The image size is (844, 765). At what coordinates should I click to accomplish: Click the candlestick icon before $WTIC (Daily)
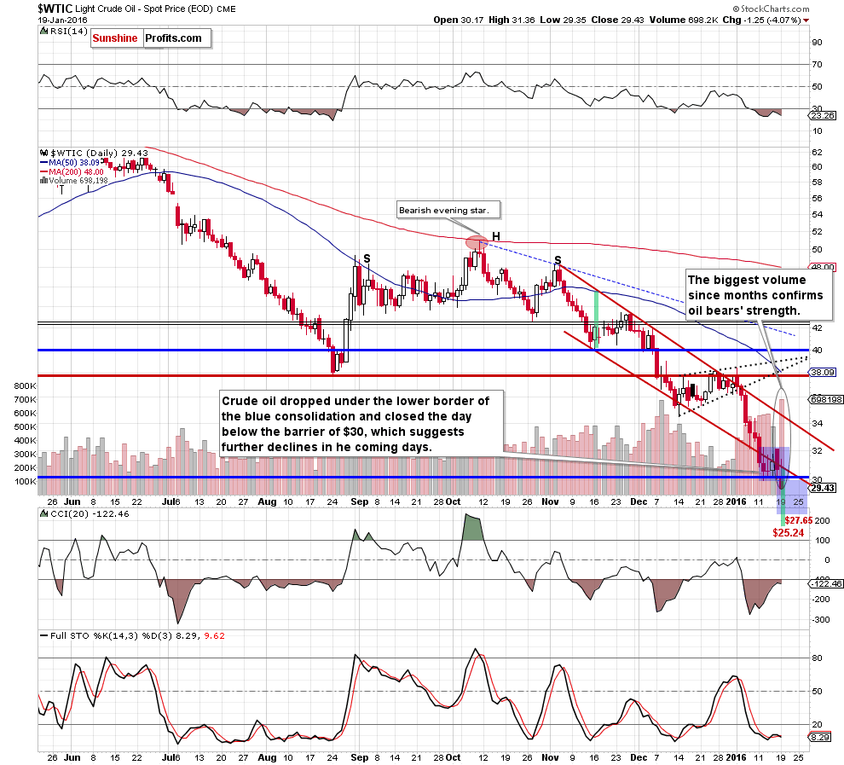44,153
